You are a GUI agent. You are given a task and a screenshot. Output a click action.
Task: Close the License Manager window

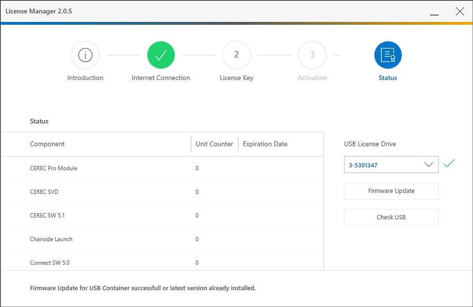pos(460,11)
